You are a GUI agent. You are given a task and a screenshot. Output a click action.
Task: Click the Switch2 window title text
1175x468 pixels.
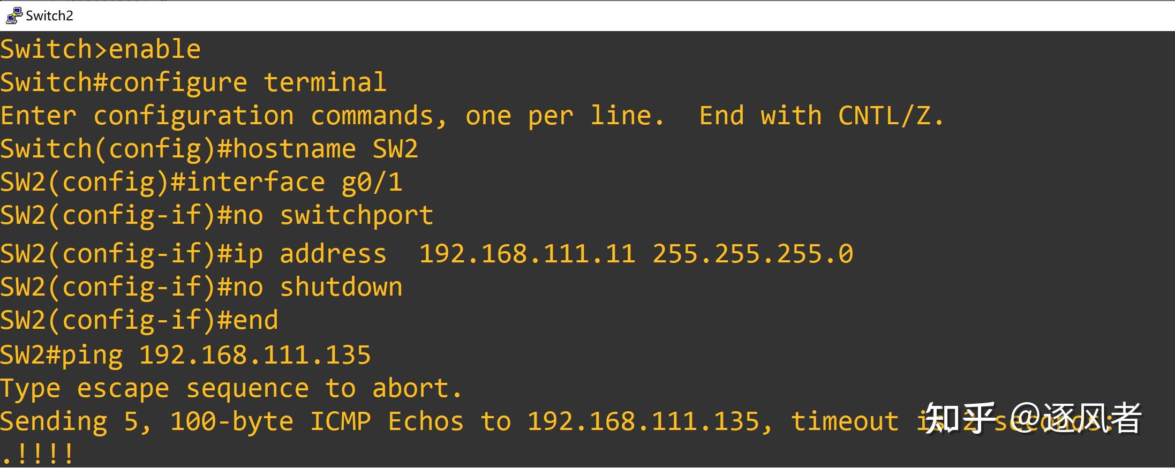pyautogui.click(x=49, y=16)
